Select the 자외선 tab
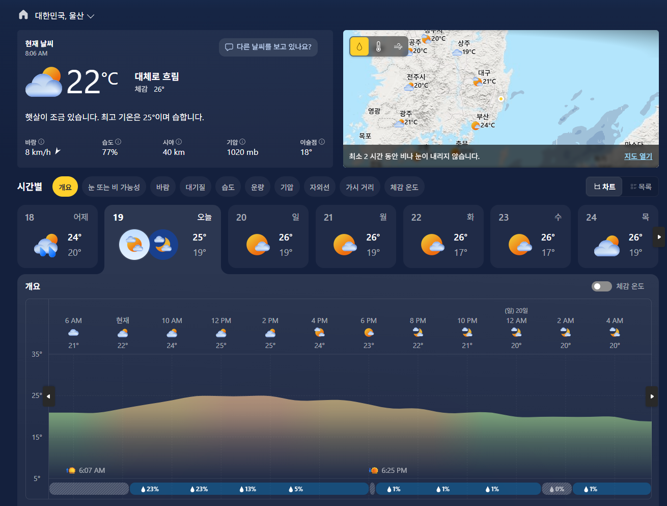Screen dimensions: 667x506 click(319, 187)
